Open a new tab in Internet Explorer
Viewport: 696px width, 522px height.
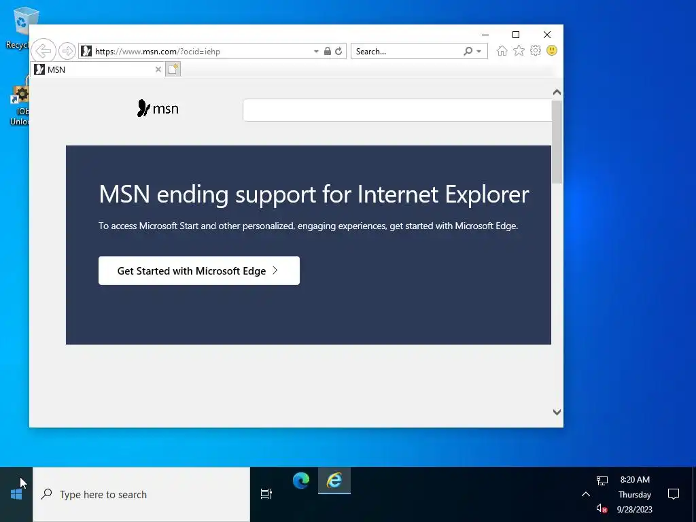[173, 69]
